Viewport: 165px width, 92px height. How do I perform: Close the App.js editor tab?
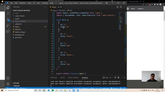point(61,7)
